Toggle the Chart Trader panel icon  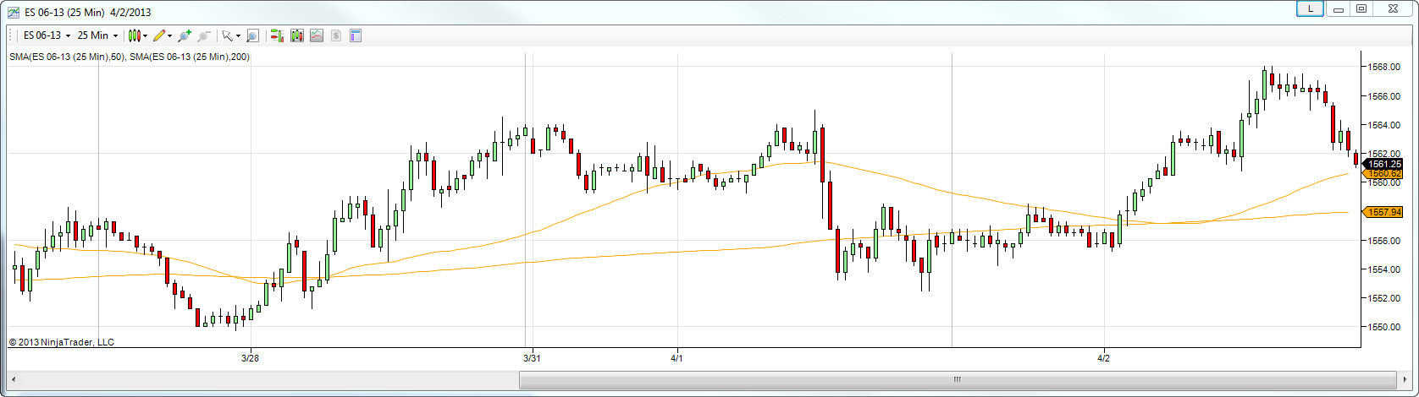coord(277,35)
